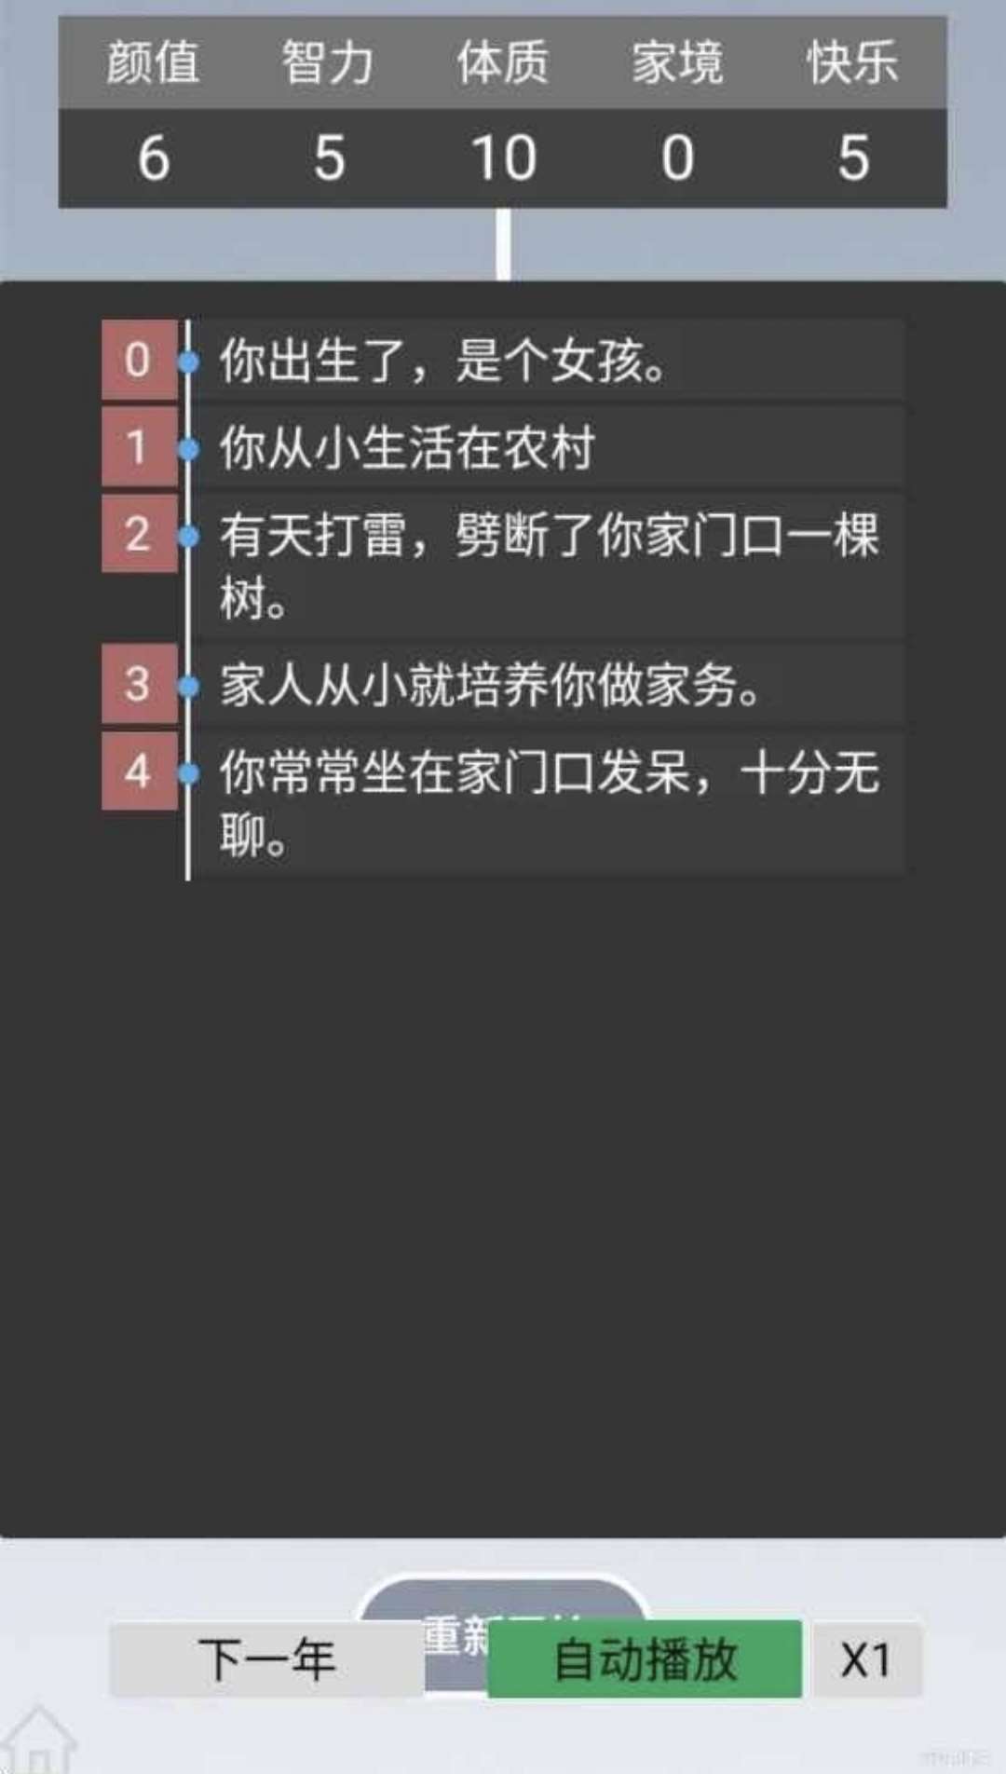The width and height of the screenshot is (1006, 1774).
Task: Open the event 你出生了，是个女孩
Action: click(x=550, y=360)
